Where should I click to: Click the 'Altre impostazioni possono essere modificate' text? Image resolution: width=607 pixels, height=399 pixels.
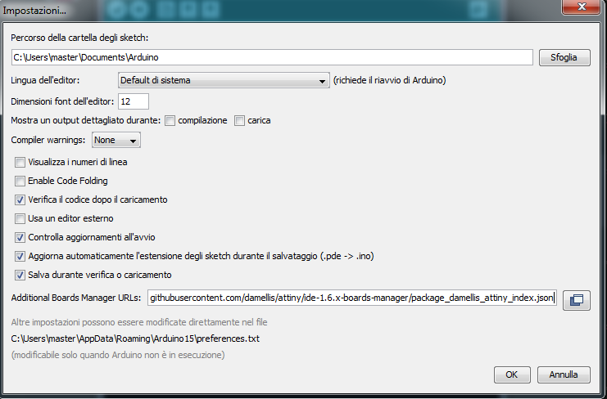[139, 322]
